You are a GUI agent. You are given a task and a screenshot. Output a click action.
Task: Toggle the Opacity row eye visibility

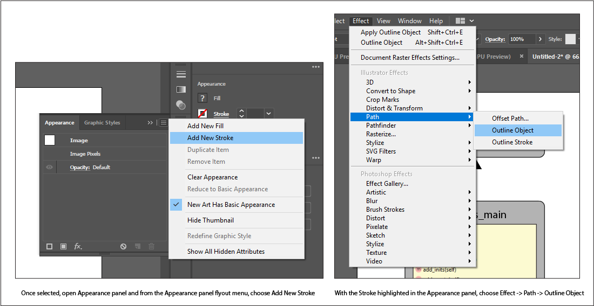(49, 168)
